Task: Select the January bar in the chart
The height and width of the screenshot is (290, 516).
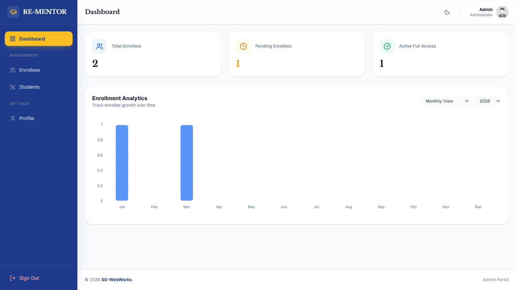Action: pyautogui.click(x=122, y=163)
